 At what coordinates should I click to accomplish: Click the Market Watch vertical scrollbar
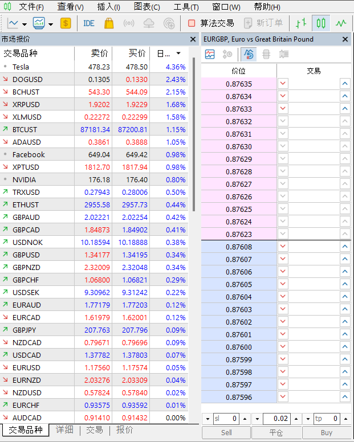(x=194, y=134)
